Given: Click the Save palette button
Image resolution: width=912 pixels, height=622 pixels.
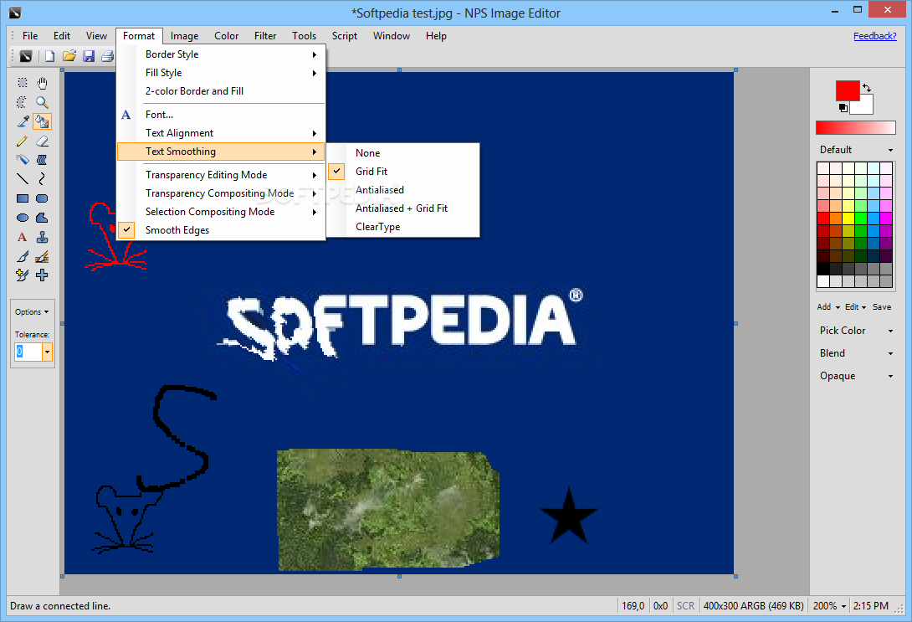Looking at the screenshot, I should coord(882,306).
